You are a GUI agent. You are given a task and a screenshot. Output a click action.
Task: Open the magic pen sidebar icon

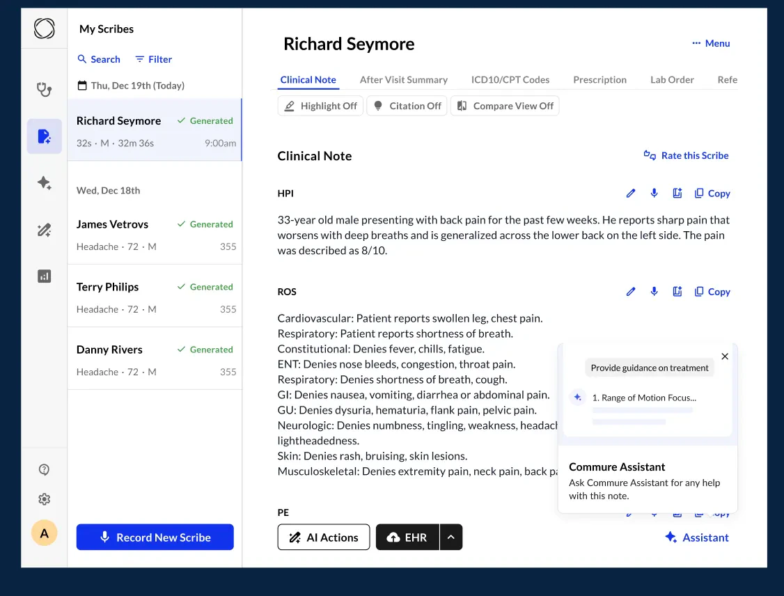click(x=44, y=230)
